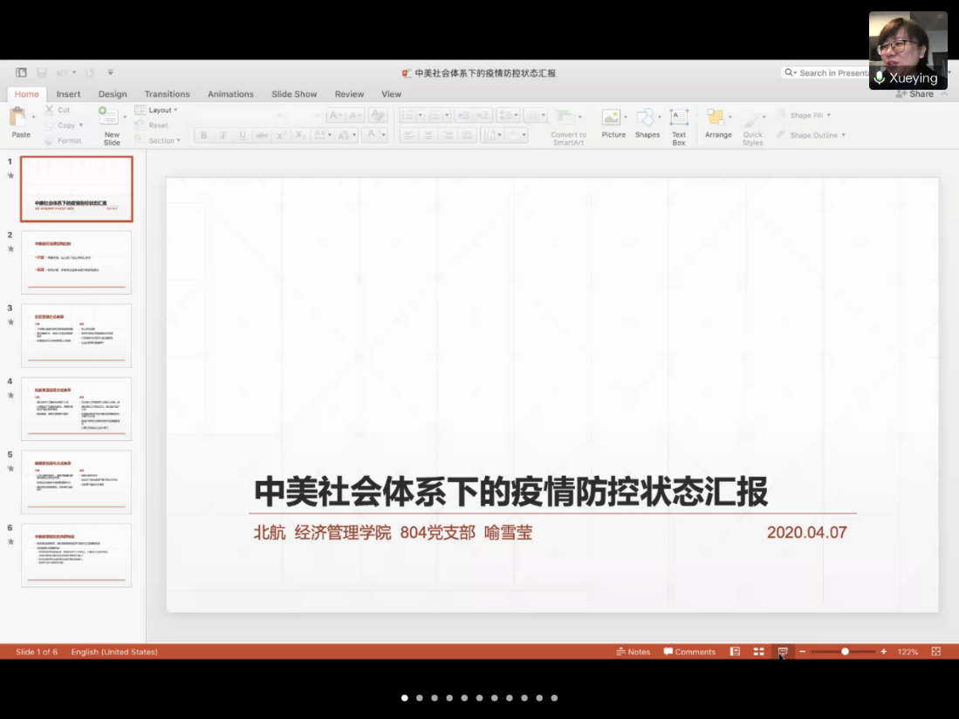
Task: Open the Transitions tab
Action: [167, 94]
